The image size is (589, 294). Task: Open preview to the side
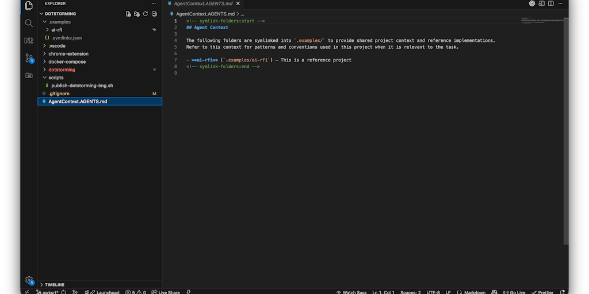click(x=541, y=3)
